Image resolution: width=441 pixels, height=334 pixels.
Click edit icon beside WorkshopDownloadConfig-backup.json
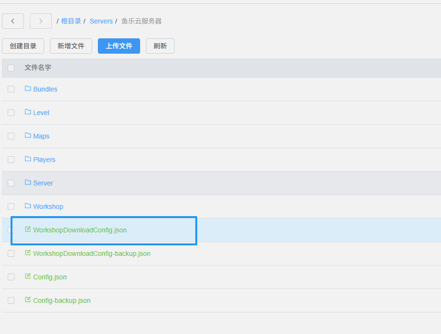tap(28, 253)
